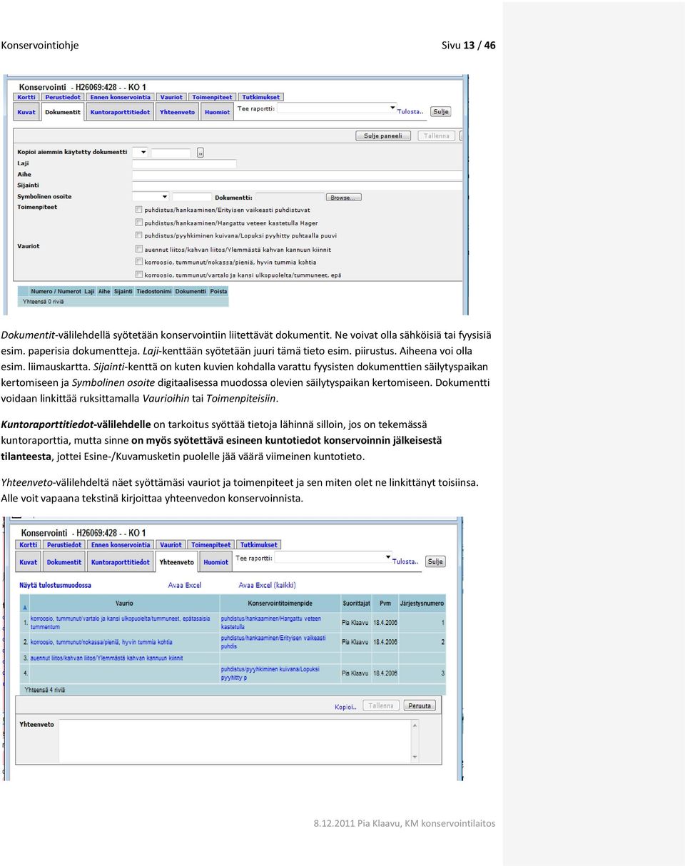Image resolution: width=685 pixels, height=866 pixels.
Task: Open Kortti tab in Yhteenveto view
Action: pos(28,545)
